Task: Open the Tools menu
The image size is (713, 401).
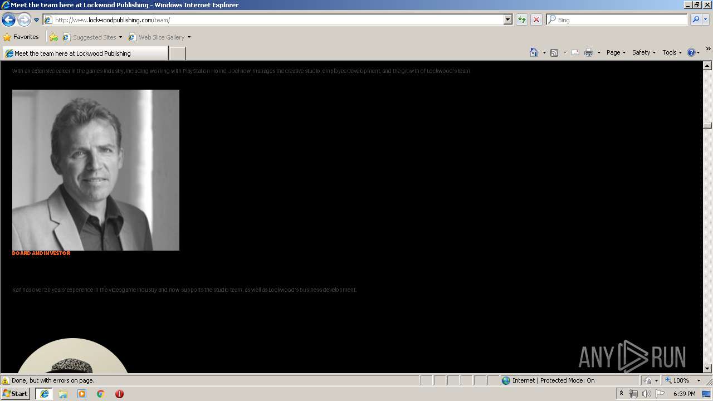Action: (672, 52)
